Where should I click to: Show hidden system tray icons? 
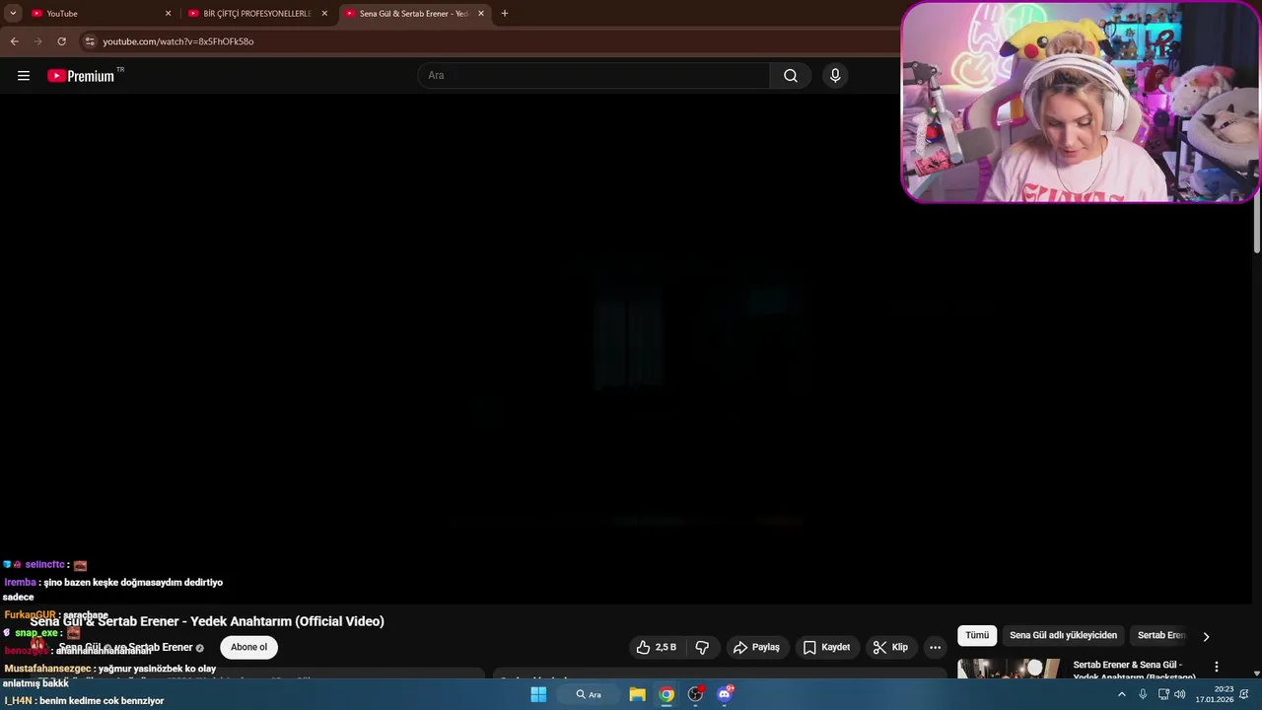click(x=1121, y=694)
